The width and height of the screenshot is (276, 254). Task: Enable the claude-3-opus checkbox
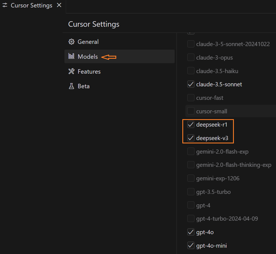coord(191,57)
